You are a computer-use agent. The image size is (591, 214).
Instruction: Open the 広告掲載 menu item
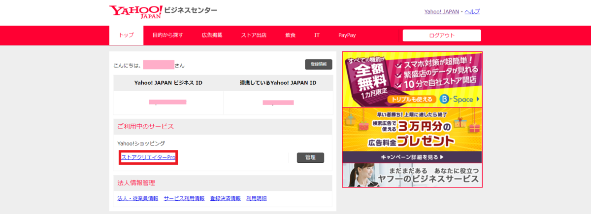pyautogui.click(x=212, y=36)
